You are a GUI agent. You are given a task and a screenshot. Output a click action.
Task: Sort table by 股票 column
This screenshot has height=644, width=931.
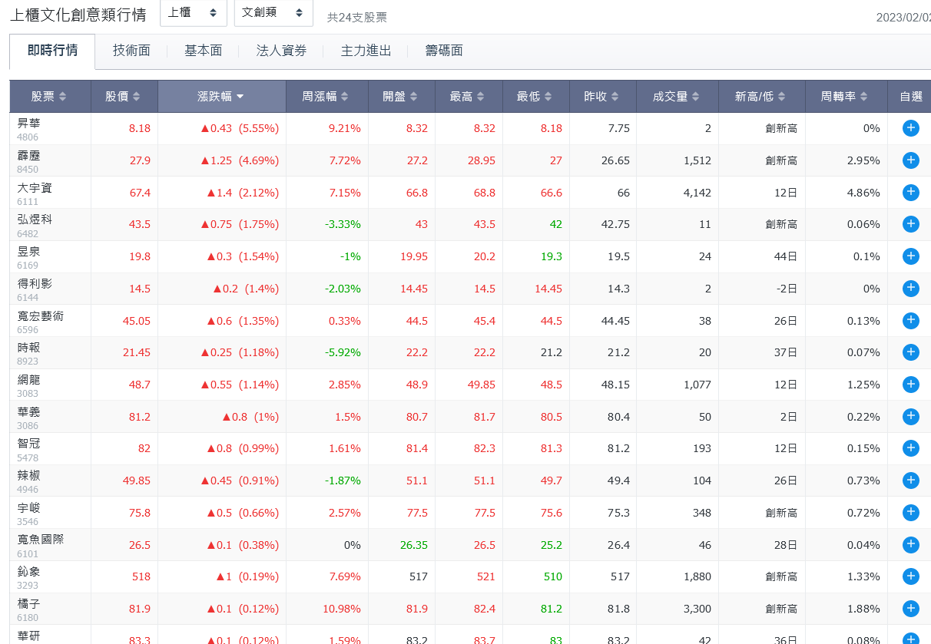coord(50,97)
